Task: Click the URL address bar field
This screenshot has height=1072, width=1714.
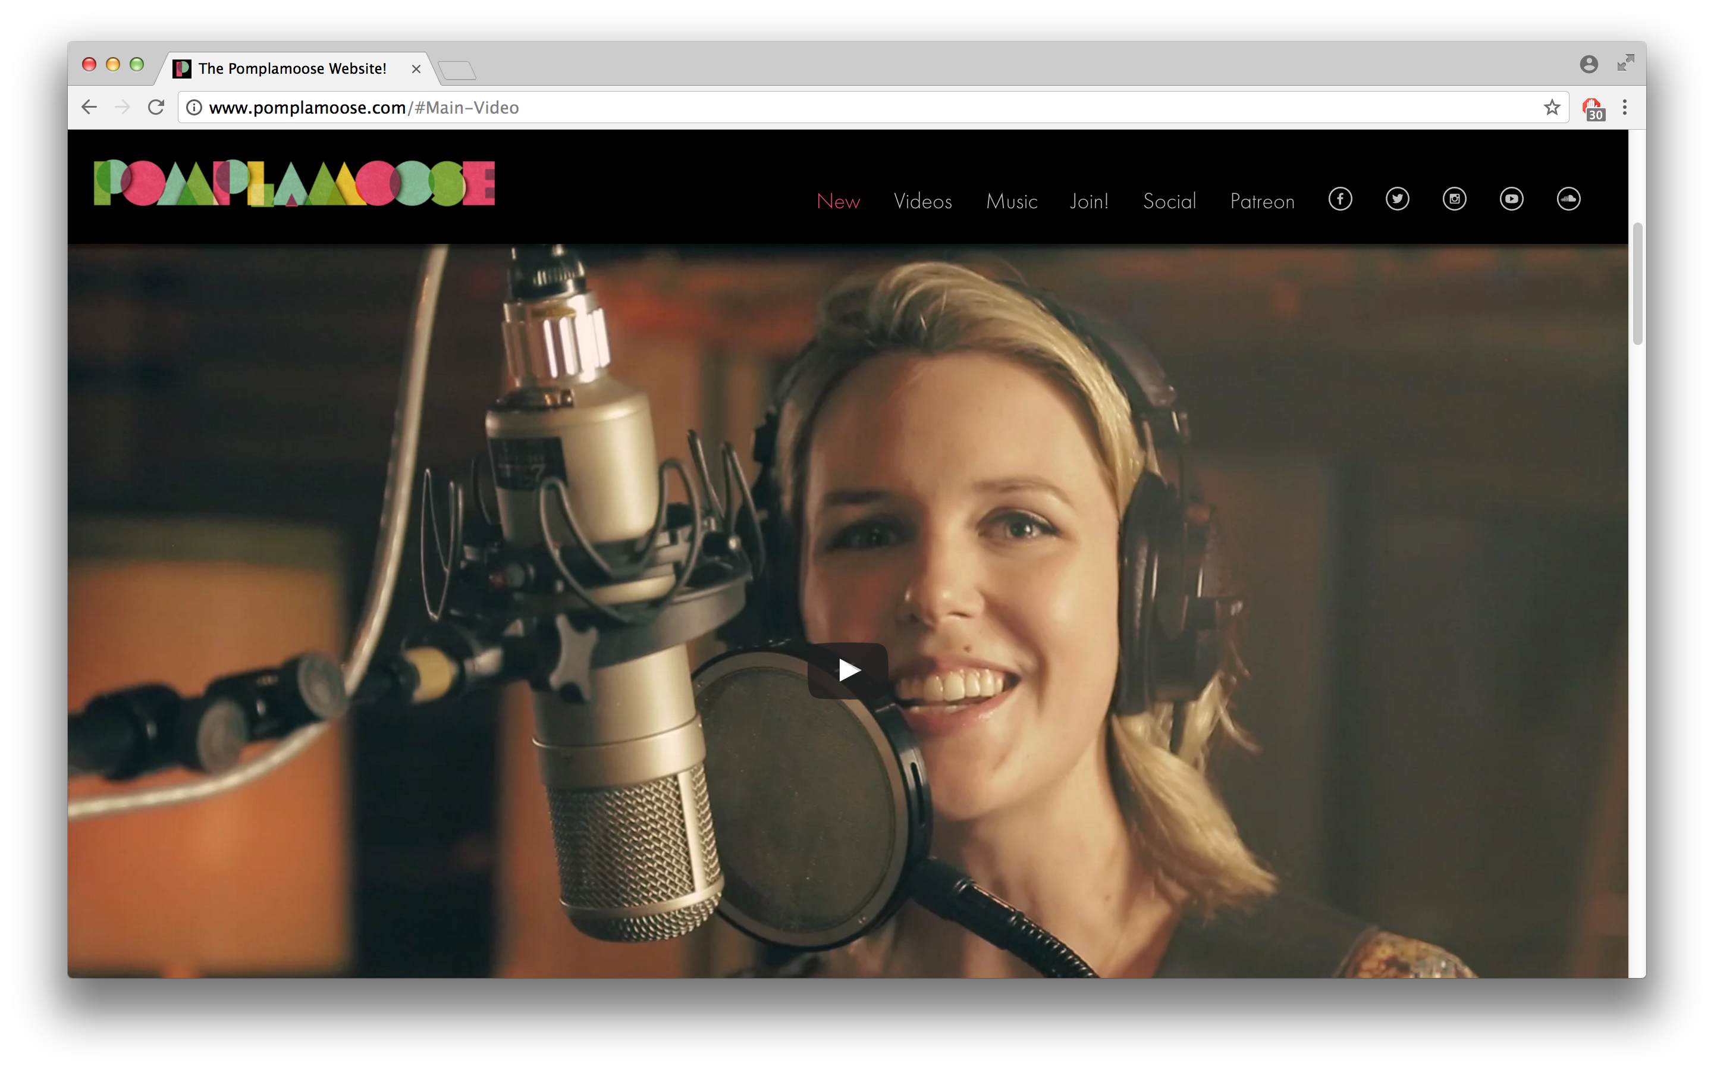Action: pyautogui.click(x=850, y=107)
